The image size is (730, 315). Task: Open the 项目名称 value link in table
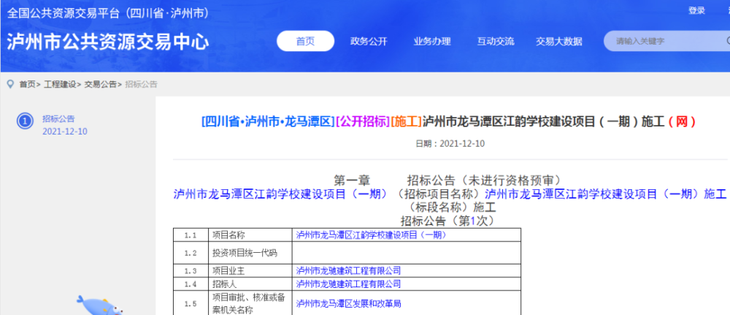pos(369,235)
